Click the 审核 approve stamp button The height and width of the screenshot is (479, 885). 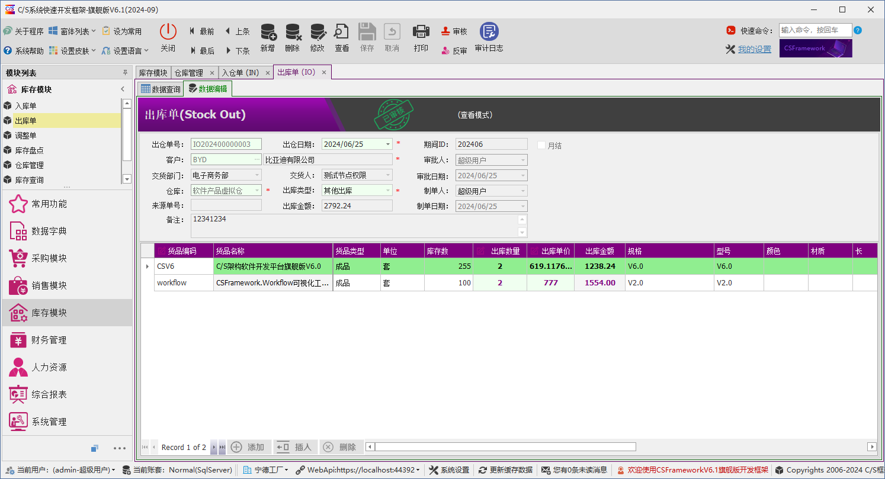pyautogui.click(x=454, y=31)
